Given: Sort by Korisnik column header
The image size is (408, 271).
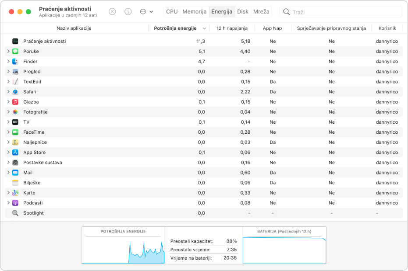Looking at the screenshot, I should [x=387, y=28].
